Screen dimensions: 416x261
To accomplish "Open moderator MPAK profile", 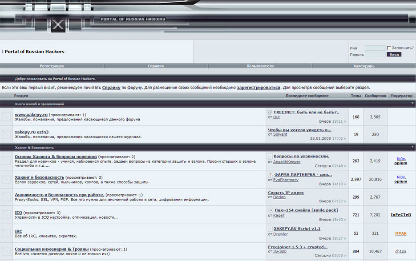I will click(x=400, y=233).
